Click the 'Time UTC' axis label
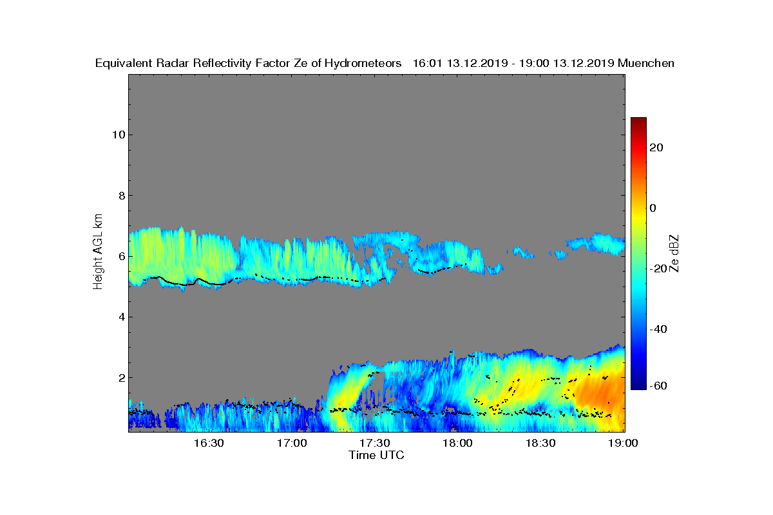Viewport: 773px width, 515px height. tap(377, 455)
